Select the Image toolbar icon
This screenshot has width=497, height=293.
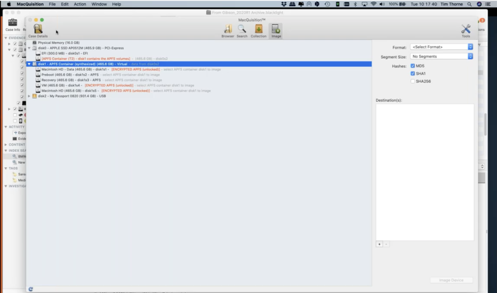[276, 31]
